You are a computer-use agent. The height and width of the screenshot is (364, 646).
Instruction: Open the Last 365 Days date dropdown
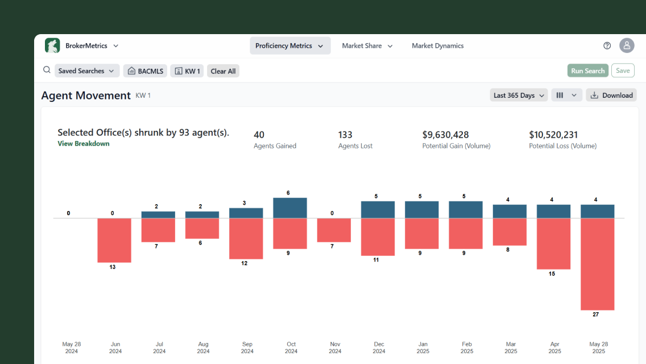coord(519,95)
